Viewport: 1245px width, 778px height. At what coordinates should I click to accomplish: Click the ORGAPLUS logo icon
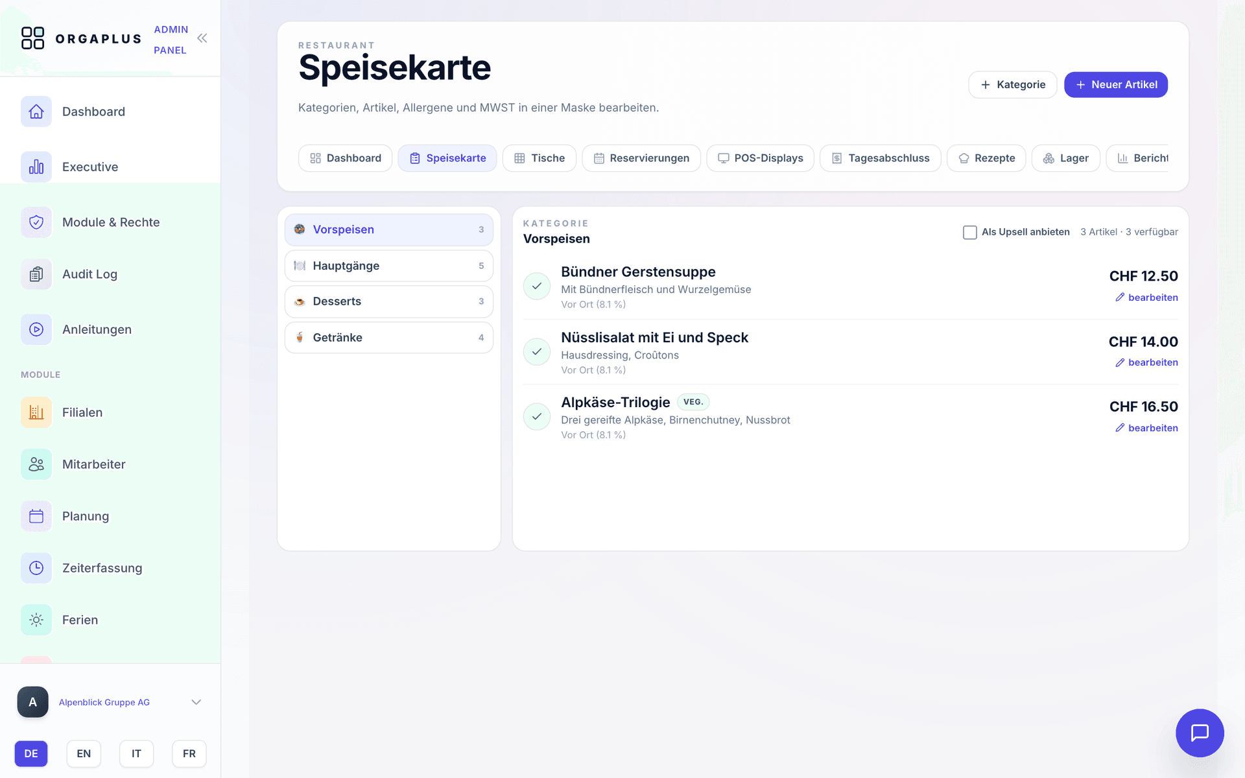click(x=32, y=38)
